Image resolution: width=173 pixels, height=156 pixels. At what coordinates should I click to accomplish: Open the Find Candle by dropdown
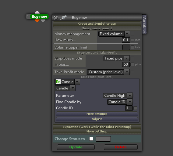point(120,102)
